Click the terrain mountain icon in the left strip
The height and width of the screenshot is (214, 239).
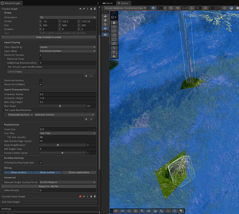click(105, 16)
